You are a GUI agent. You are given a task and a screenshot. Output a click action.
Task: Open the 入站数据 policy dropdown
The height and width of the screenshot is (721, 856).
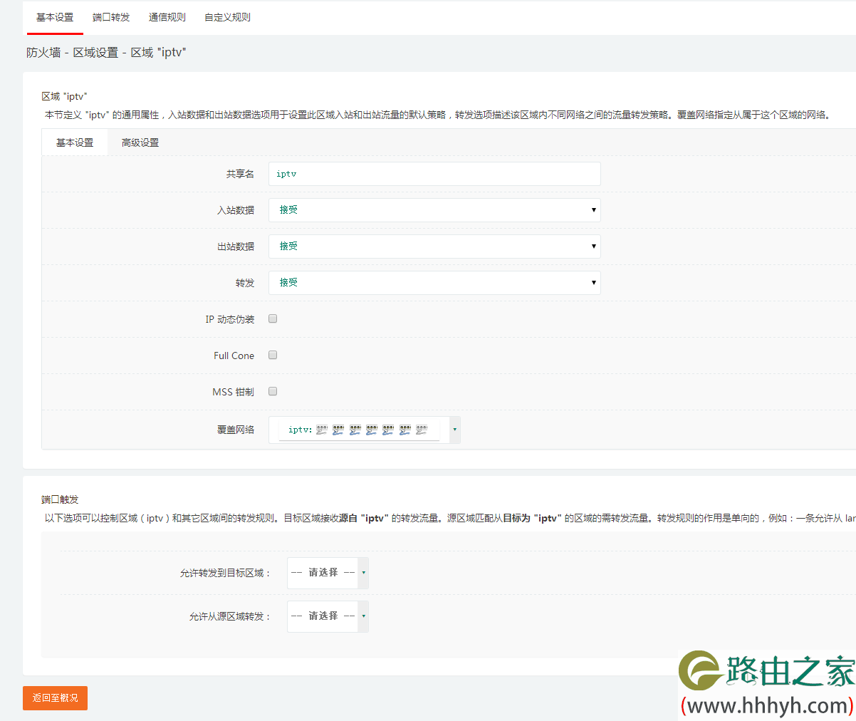(x=434, y=210)
